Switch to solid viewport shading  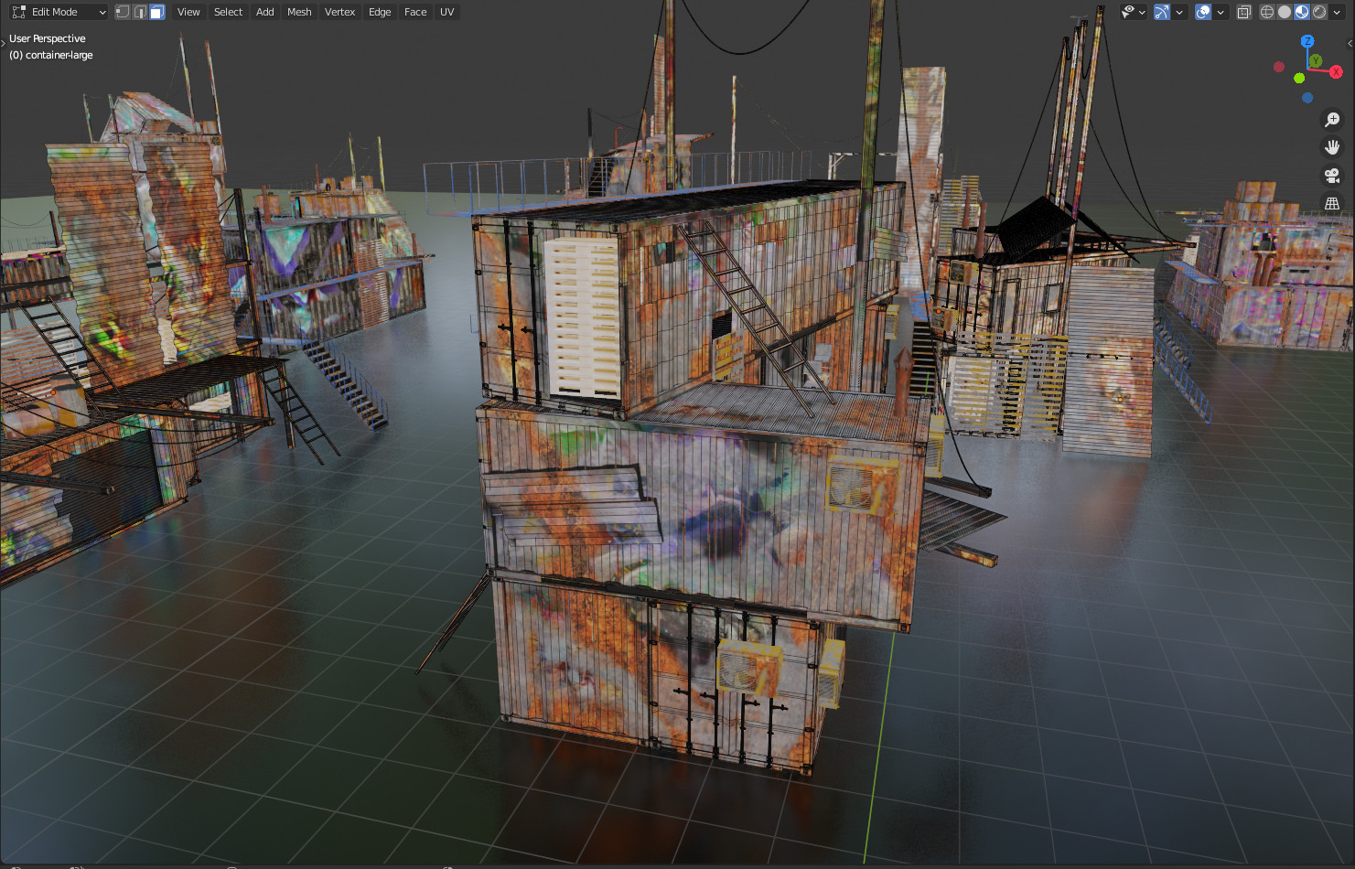coord(1285,12)
